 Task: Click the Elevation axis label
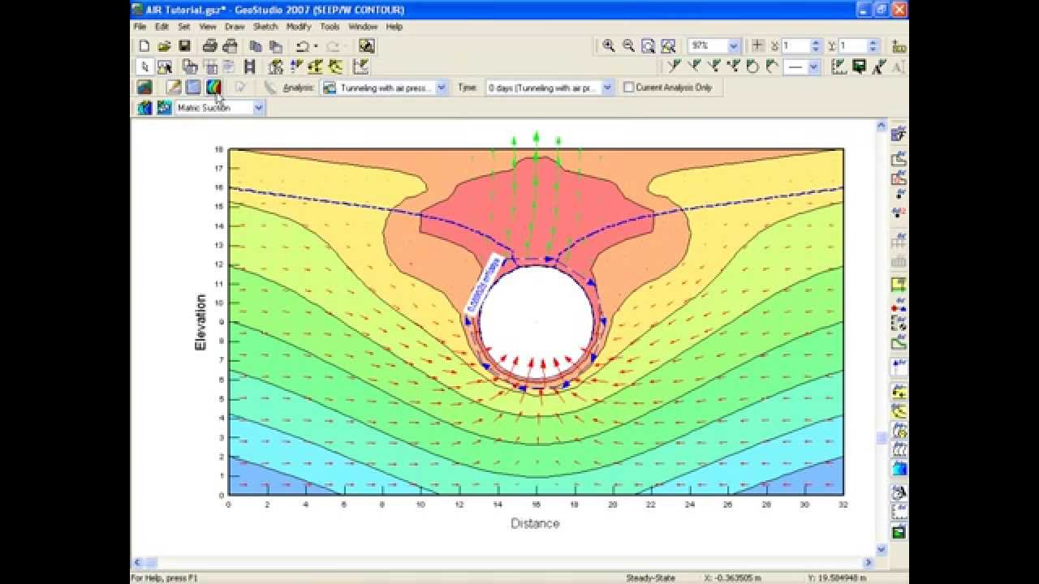pos(200,322)
